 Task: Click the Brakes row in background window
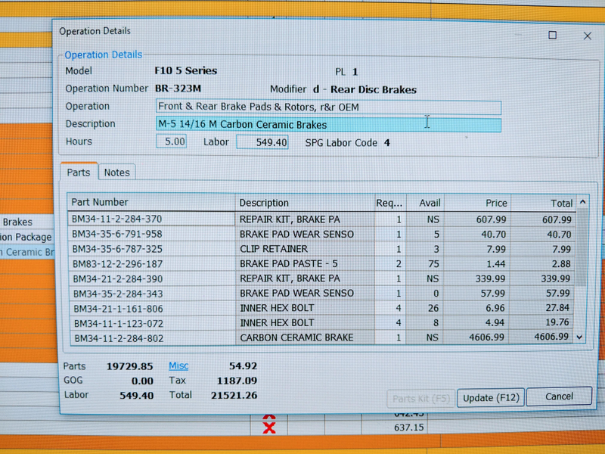(26, 222)
